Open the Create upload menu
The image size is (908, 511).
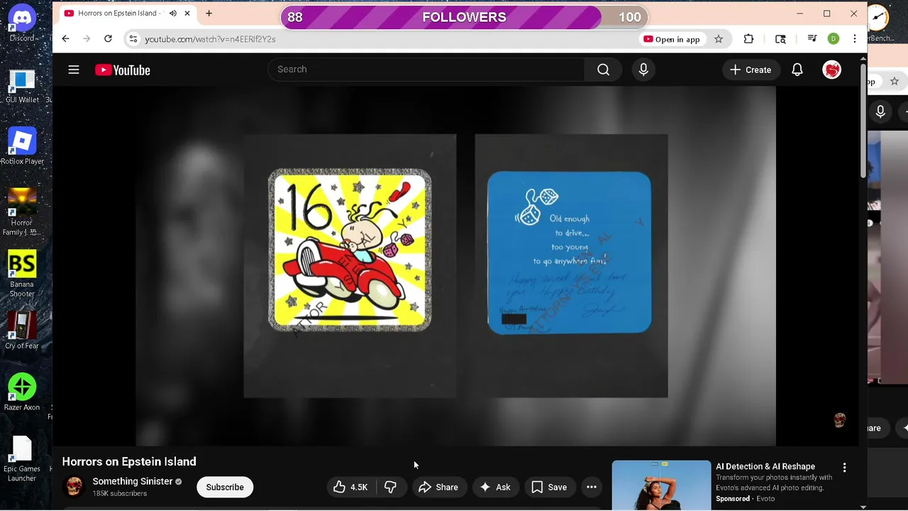[x=751, y=70]
